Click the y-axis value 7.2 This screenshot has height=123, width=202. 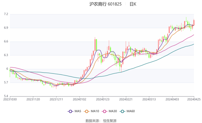pyautogui.click(x=6, y=14)
